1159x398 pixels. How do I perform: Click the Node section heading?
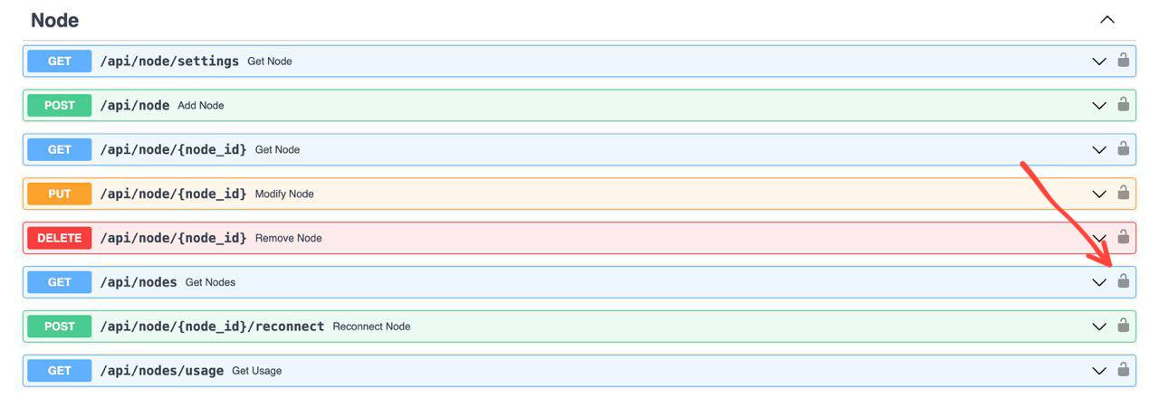tap(55, 20)
